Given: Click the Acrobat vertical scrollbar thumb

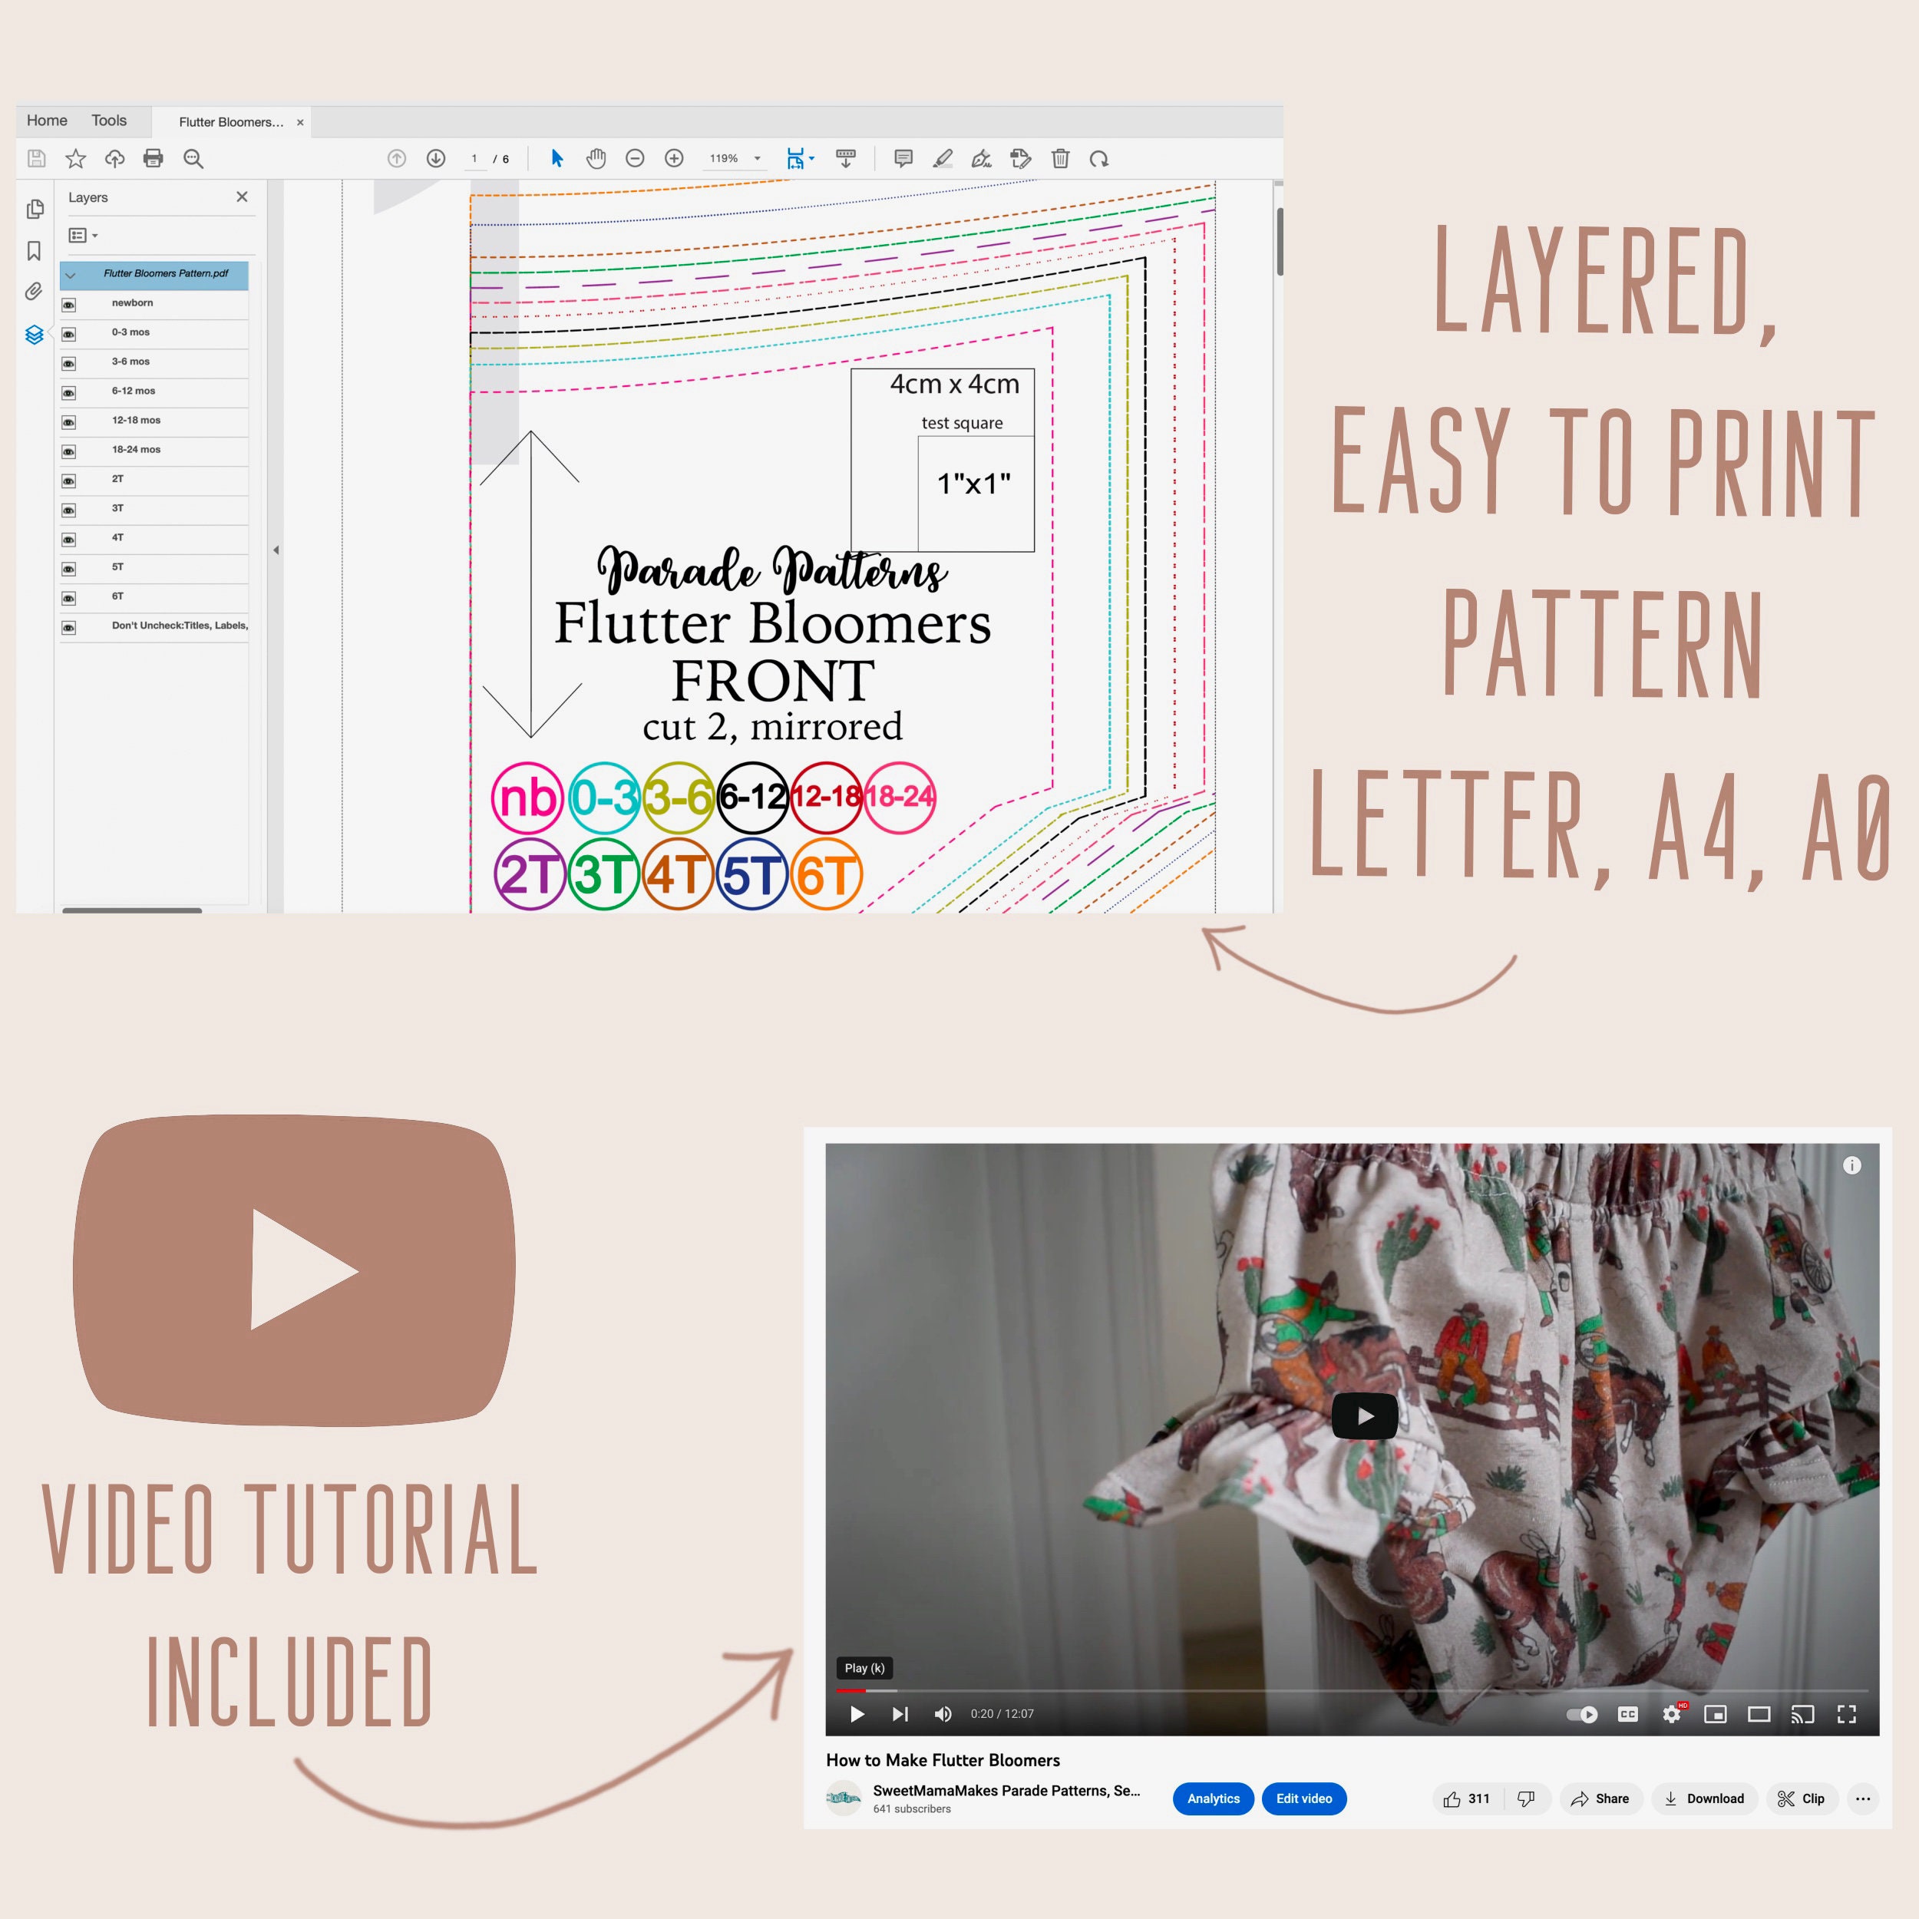Looking at the screenshot, I should (1280, 241).
